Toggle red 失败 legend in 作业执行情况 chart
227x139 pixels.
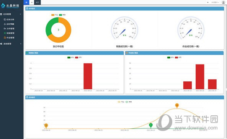pyautogui.click(x=178, y=58)
